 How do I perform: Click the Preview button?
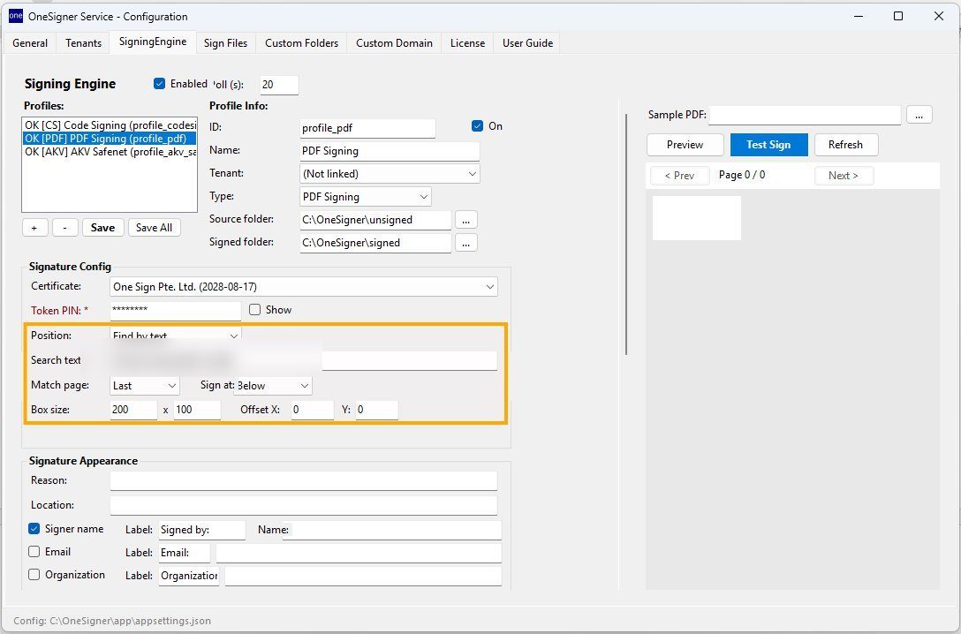click(685, 145)
